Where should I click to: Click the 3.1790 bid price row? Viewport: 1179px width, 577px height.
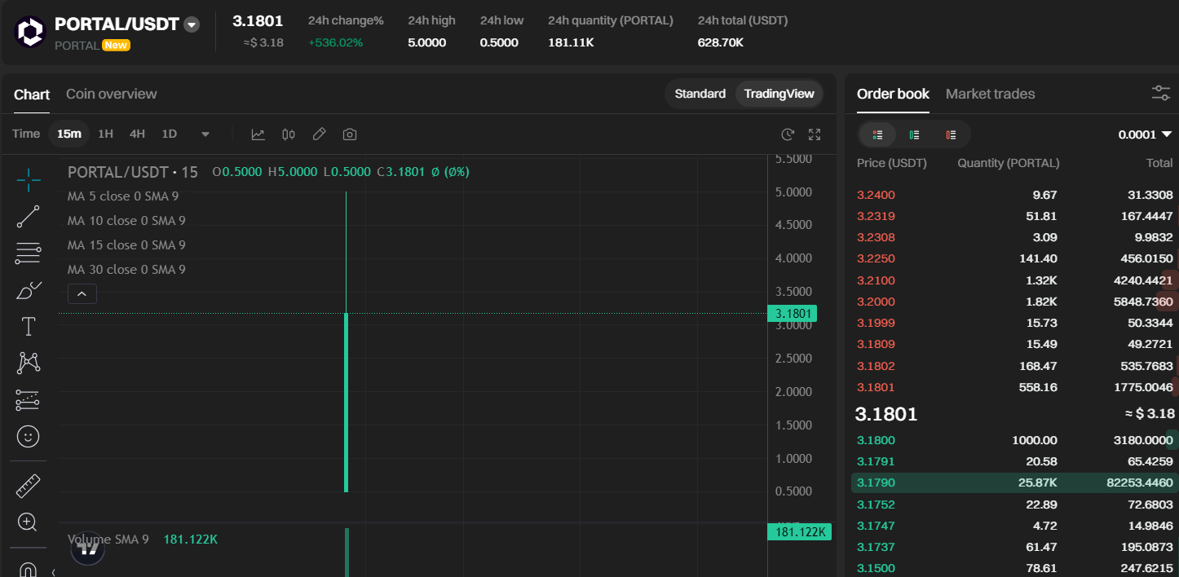876,483
